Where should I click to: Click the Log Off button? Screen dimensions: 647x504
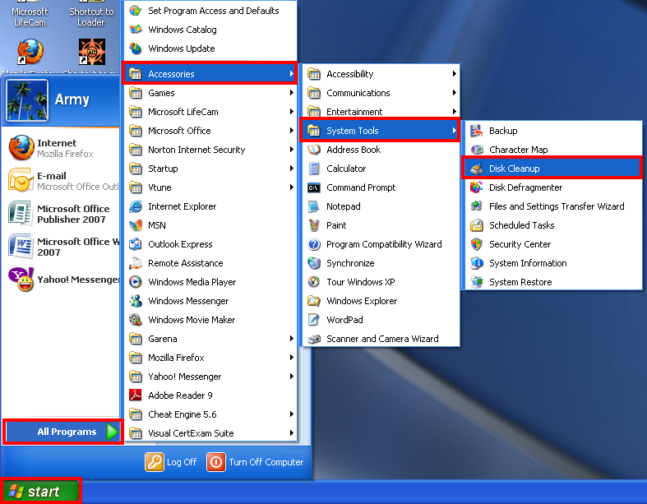point(171,462)
